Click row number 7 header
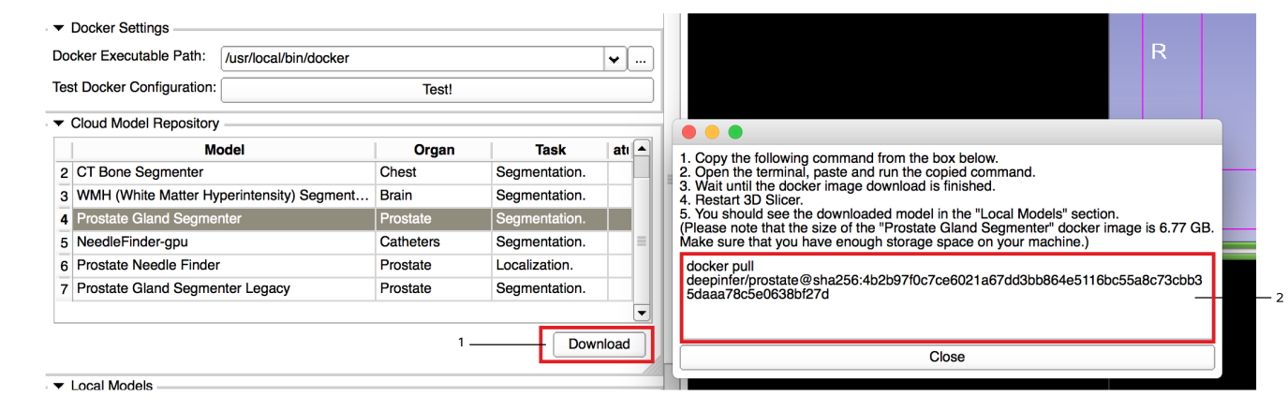Viewport: 1288px width, 410px height. [64, 288]
